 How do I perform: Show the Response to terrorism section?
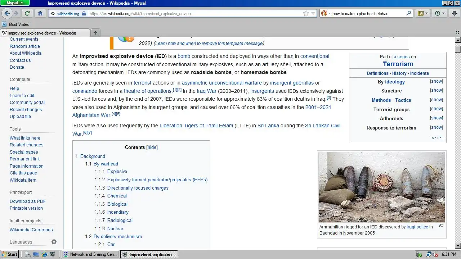(x=437, y=127)
